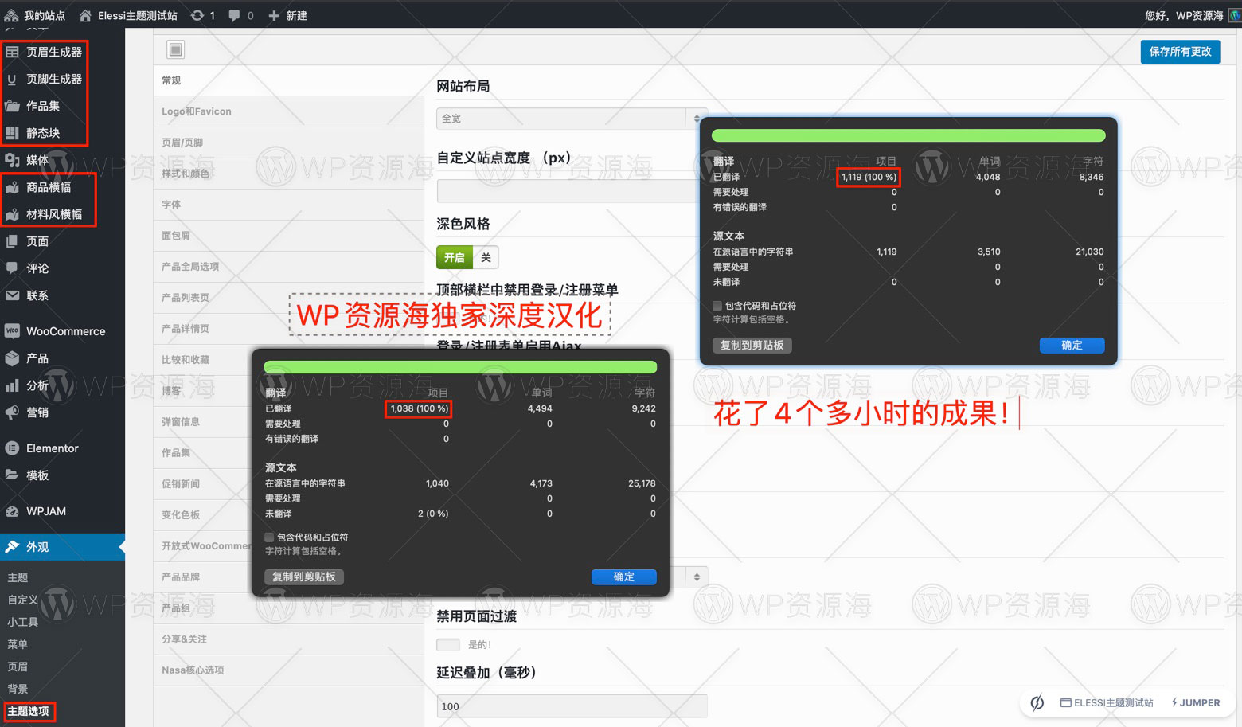Image resolution: width=1242 pixels, height=727 pixels.
Task: Open the 小工具 submenu link
Action: click(x=23, y=622)
